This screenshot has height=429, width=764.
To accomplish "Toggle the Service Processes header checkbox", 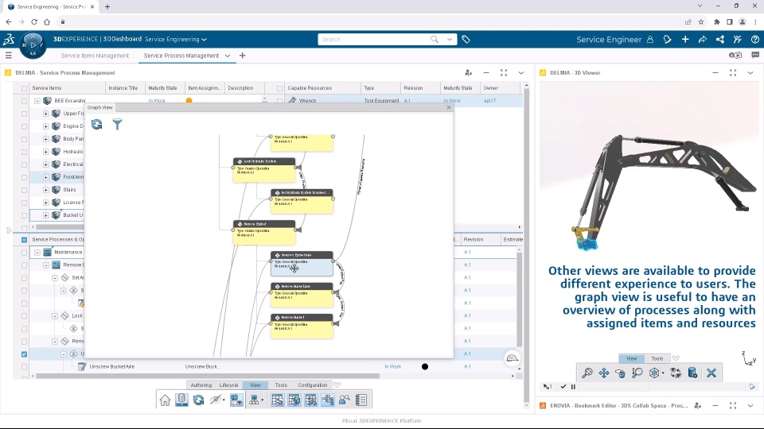I will [24, 240].
